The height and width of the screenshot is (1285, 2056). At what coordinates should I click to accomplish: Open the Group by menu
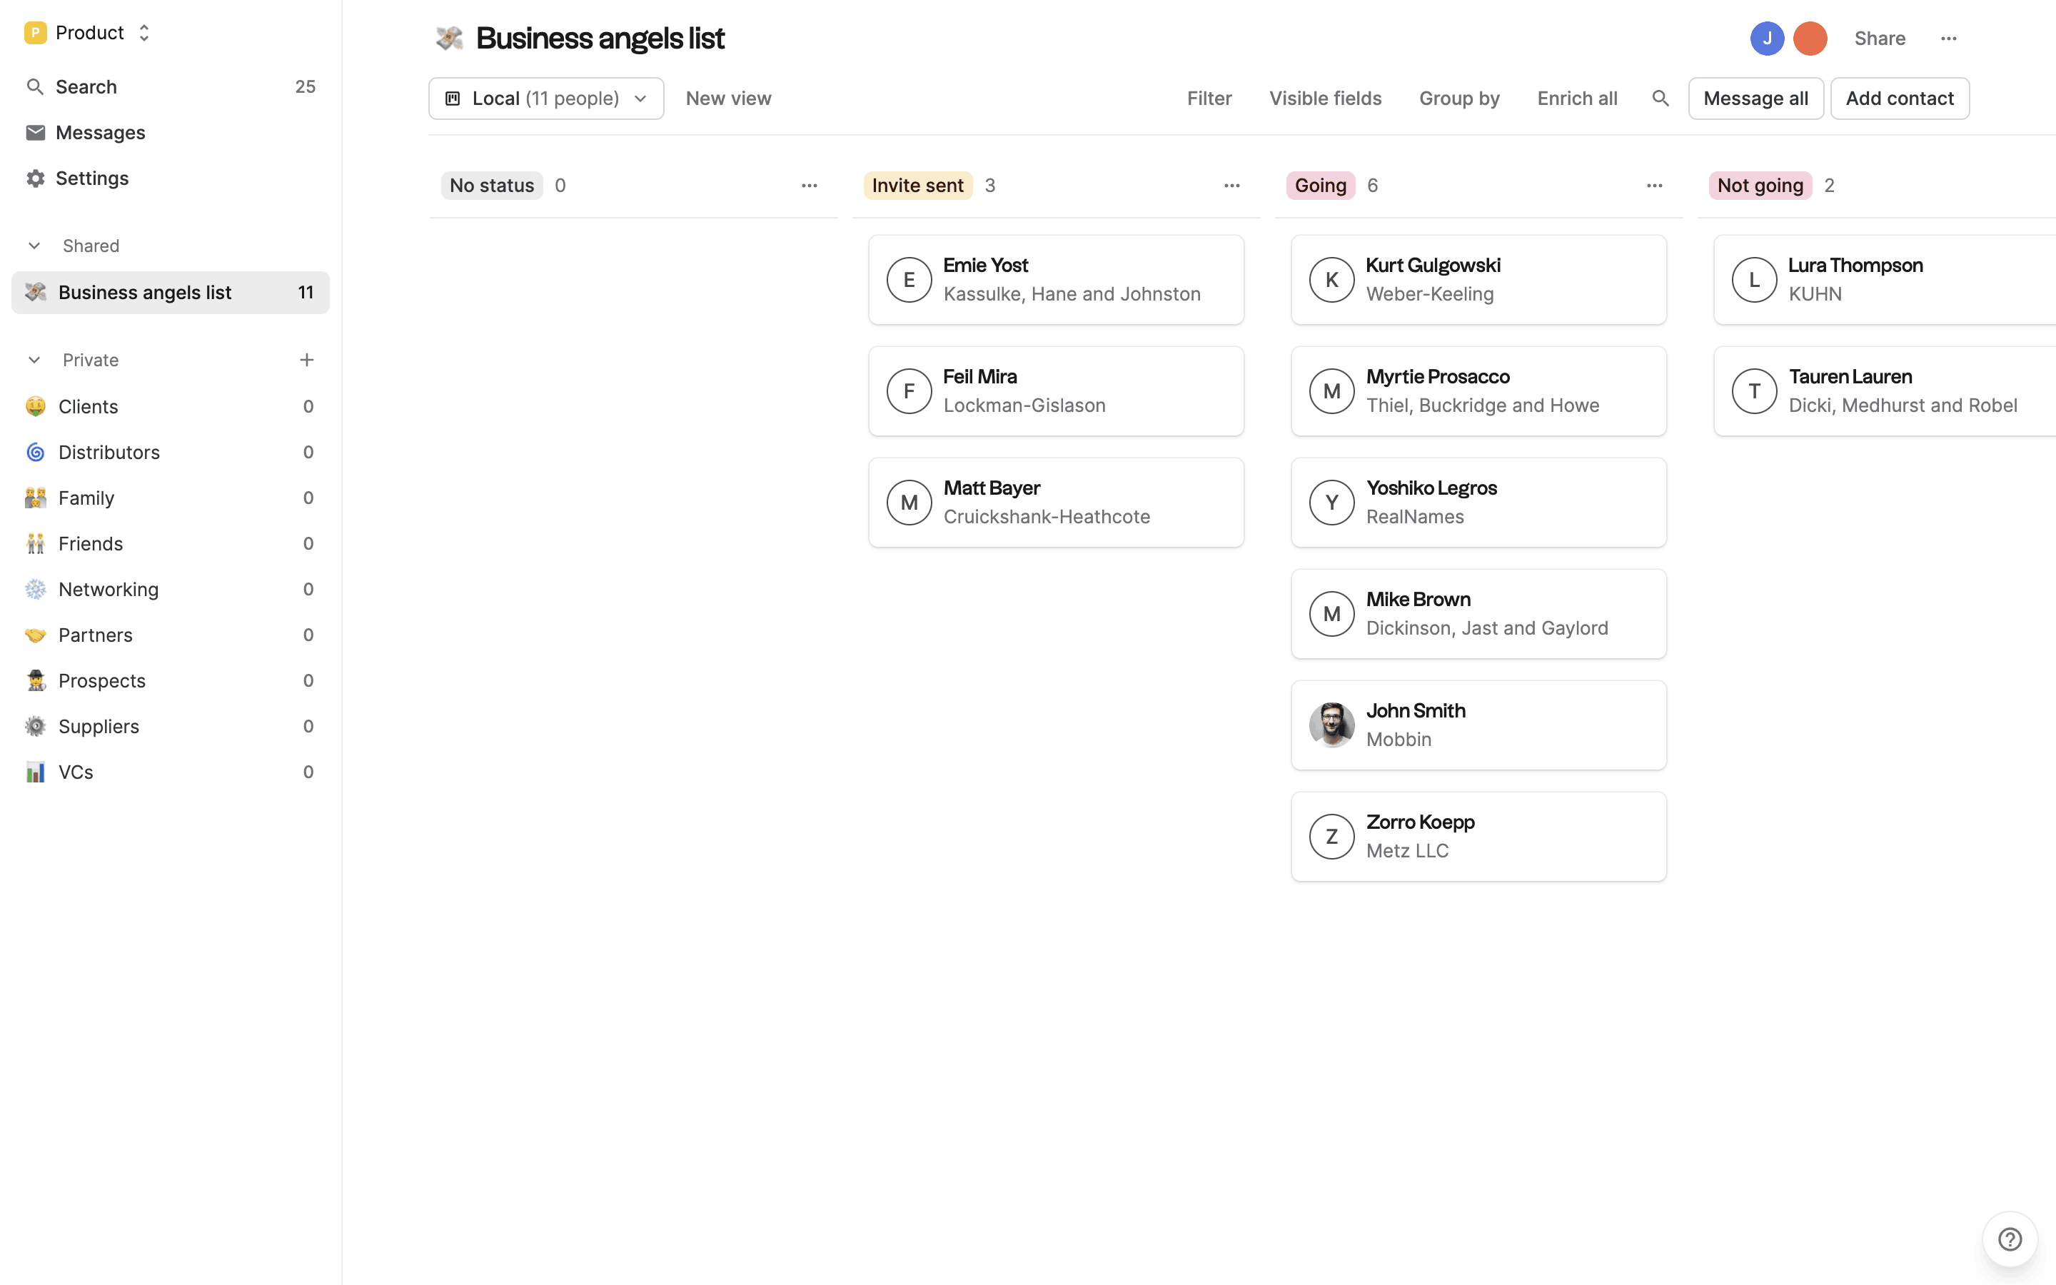1458,99
